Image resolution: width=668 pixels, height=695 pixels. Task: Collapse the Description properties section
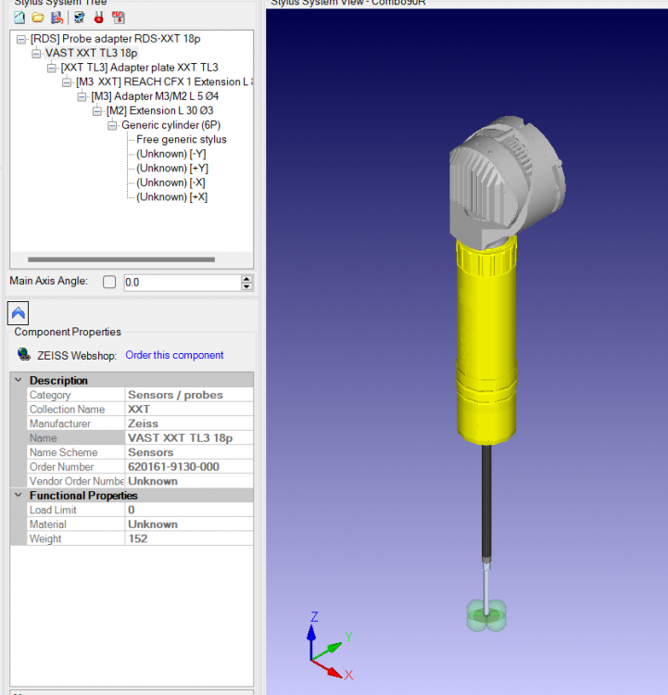tap(18, 381)
